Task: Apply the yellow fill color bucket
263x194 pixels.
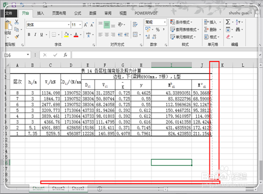Action: pos(66,35)
